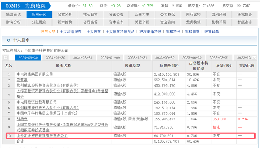Screen dimensions: 260x148
Task: Open shareholder 龚虹嘉 link
Action: tap(22, 80)
